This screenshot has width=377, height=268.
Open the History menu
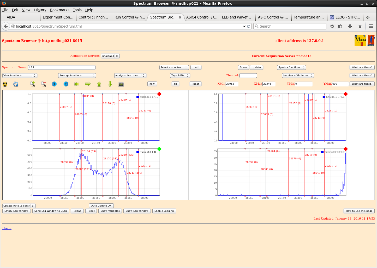tap(40, 10)
